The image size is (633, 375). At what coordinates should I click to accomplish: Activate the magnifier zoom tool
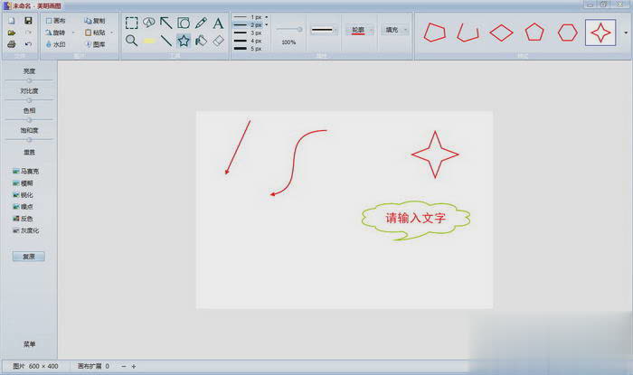coord(132,41)
